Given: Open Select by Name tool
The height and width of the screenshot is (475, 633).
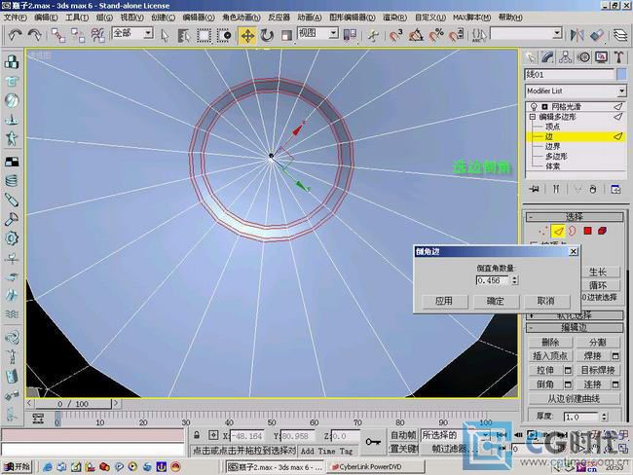Looking at the screenshot, I should pos(184,35).
